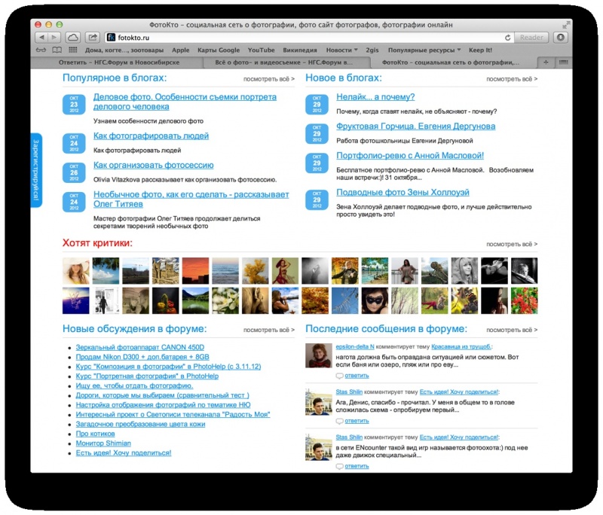Image resolution: width=603 pixels, height=515 pixels.
Task: Reload page using address bar refresh icon
Action: (507, 37)
